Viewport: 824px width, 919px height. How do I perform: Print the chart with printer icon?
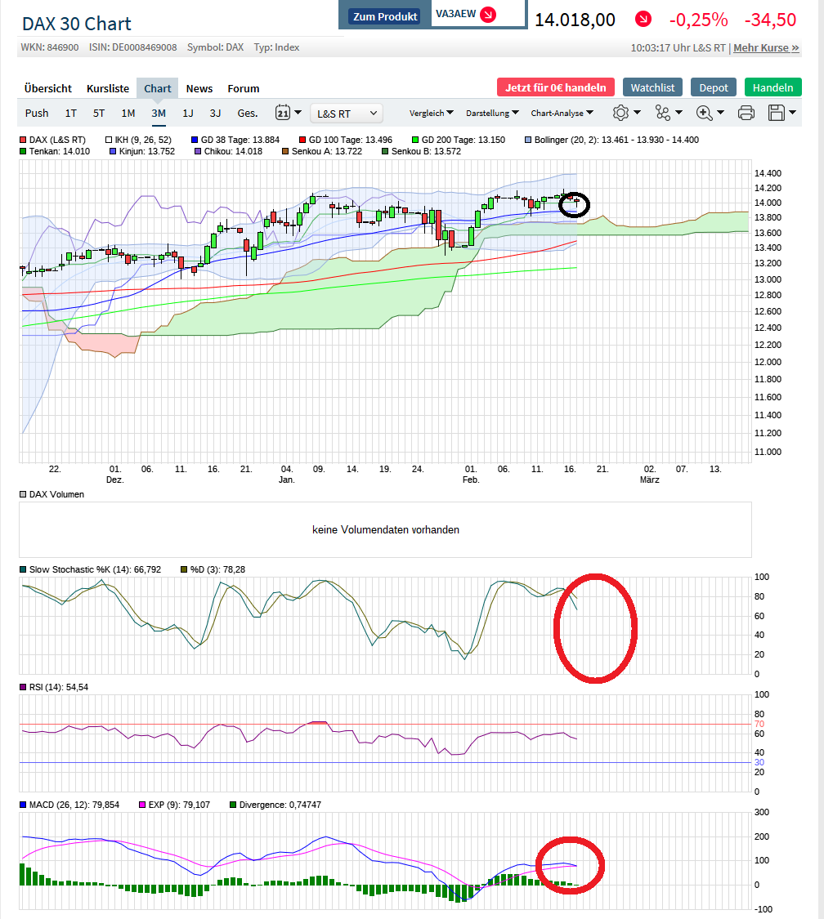(x=746, y=113)
